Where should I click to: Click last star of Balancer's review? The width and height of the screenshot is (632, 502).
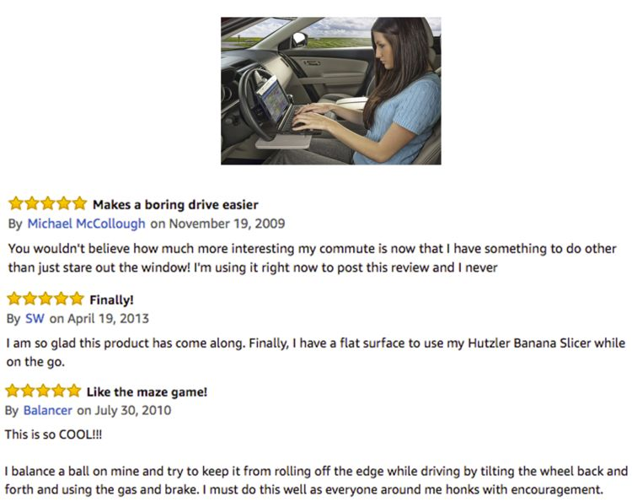click(74, 391)
